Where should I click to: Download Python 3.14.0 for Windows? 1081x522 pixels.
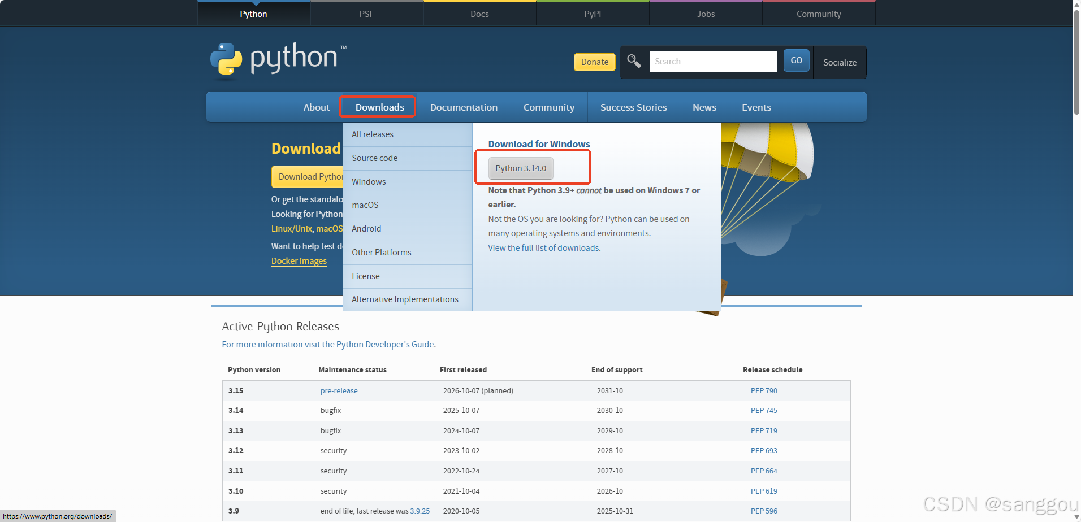[520, 168]
